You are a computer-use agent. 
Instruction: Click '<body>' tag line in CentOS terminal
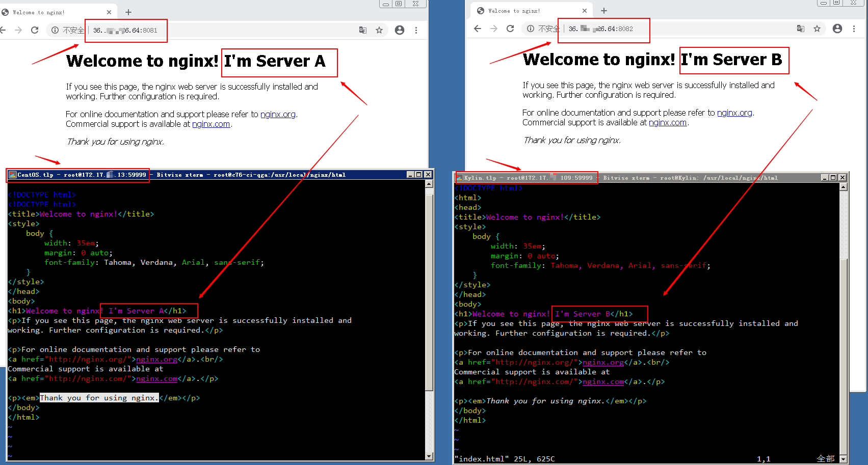point(21,302)
